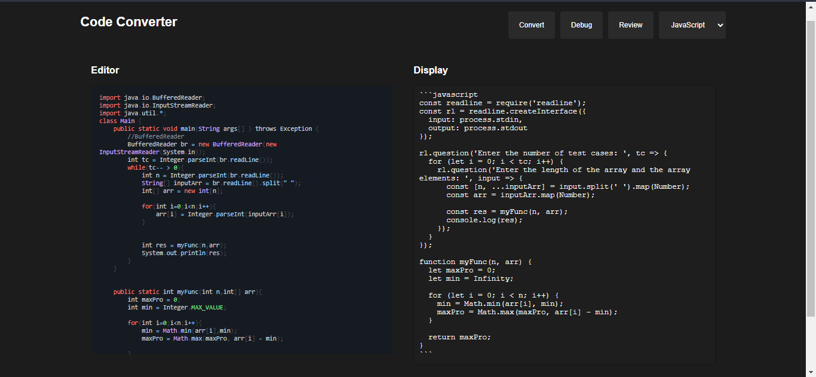Click the 'public static int myFunc' line
Viewport: 816px width, 377px height.
tap(188, 292)
